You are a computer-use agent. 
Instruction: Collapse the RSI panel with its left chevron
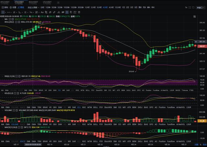2,76
